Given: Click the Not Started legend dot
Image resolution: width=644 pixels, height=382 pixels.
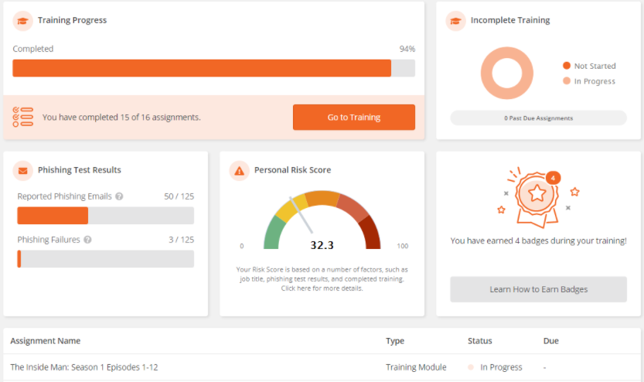Looking at the screenshot, I should pyautogui.click(x=567, y=66).
